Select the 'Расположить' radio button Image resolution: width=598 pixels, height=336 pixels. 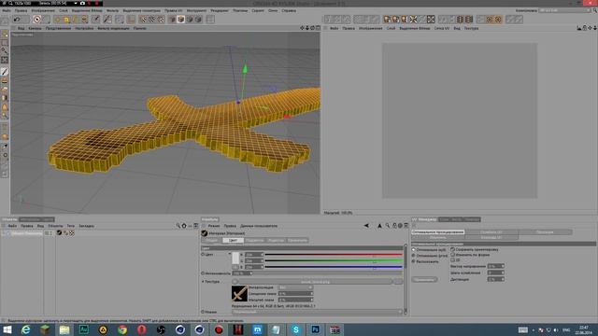(413, 261)
